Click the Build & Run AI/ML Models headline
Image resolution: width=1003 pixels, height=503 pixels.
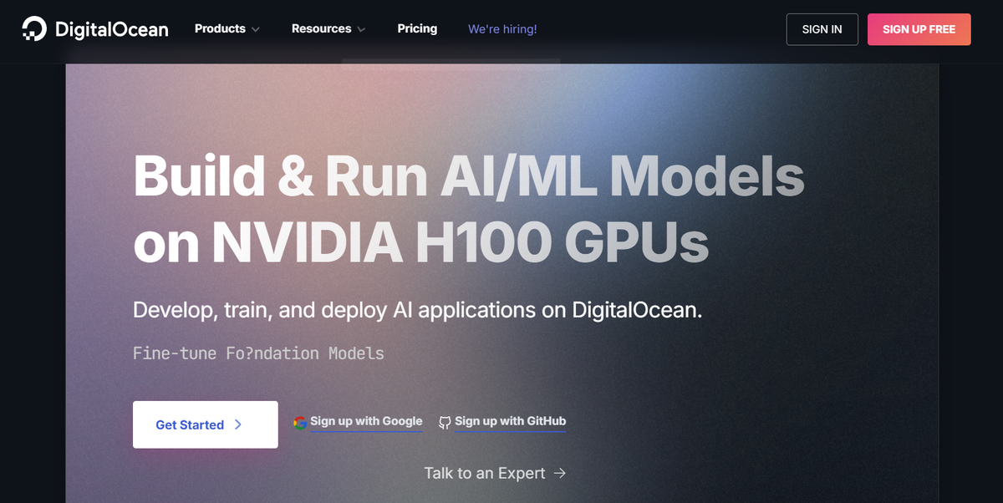(x=468, y=177)
